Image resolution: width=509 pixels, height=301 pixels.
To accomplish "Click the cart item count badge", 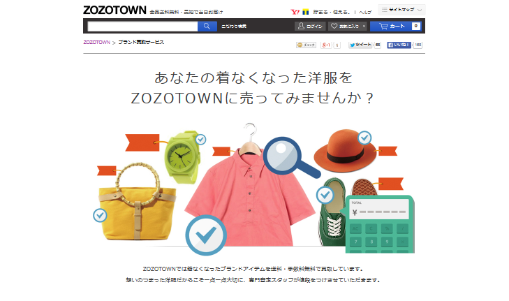I will pyautogui.click(x=416, y=27).
